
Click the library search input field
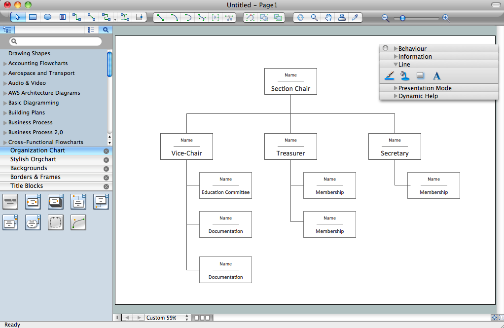pos(56,41)
